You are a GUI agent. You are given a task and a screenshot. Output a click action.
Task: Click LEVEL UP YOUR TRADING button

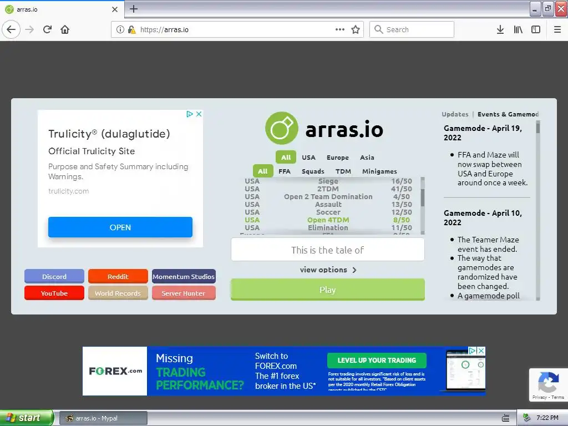(x=377, y=360)
